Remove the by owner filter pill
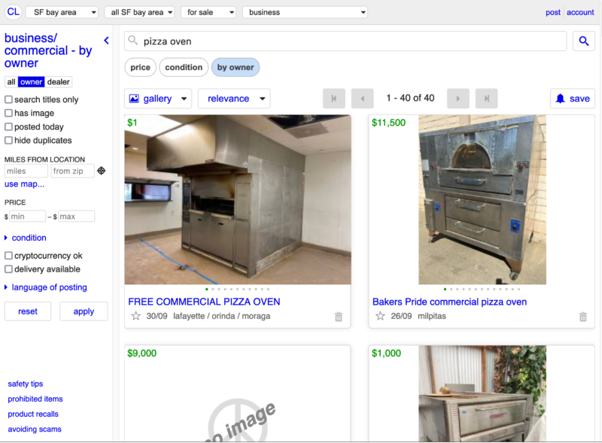602x443 pixels. pos(236,68)
